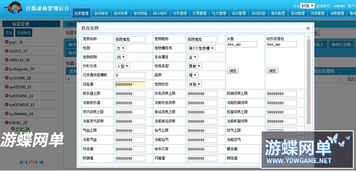The height and width of the screenshot is (171, 356).
Task: Switch to the 服务配置 tab
Action: coord(278,13)
